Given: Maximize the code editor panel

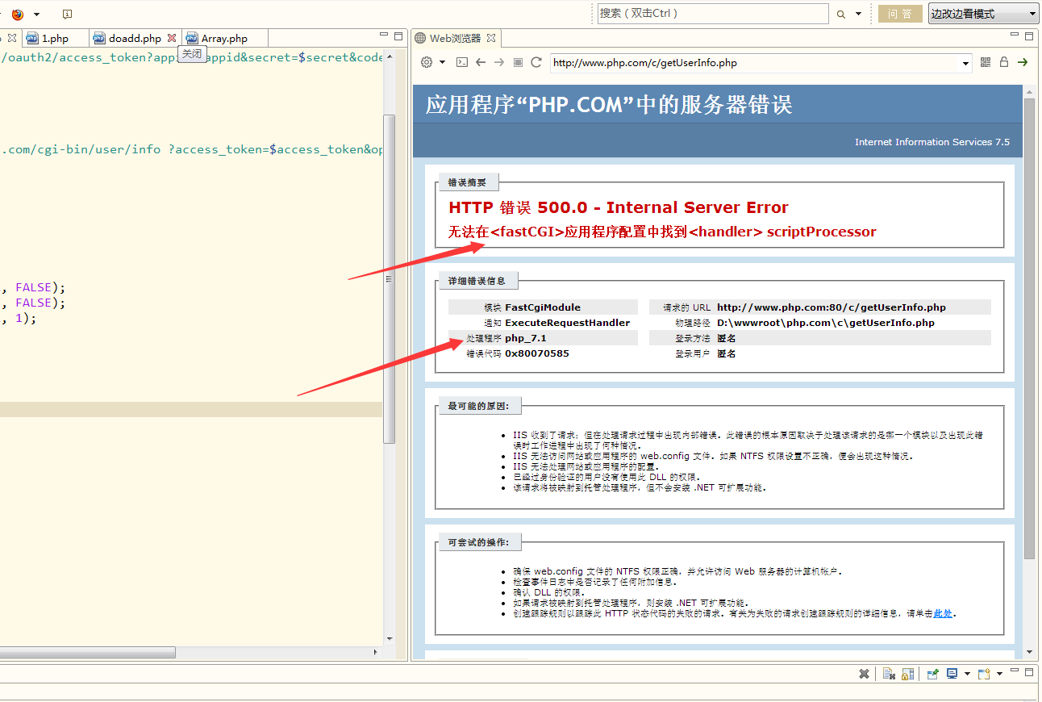Looking at the screenshot, I should 398,36.
